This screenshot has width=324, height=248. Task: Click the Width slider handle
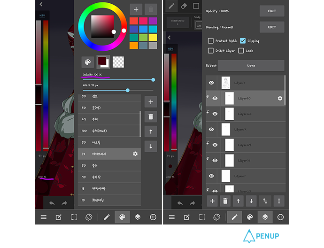coord(128,90)
